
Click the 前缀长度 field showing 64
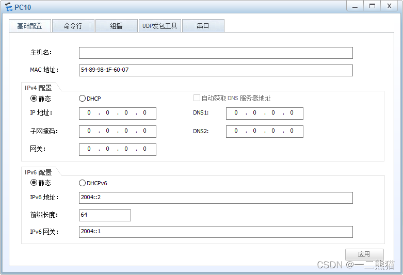click(105, 215)
